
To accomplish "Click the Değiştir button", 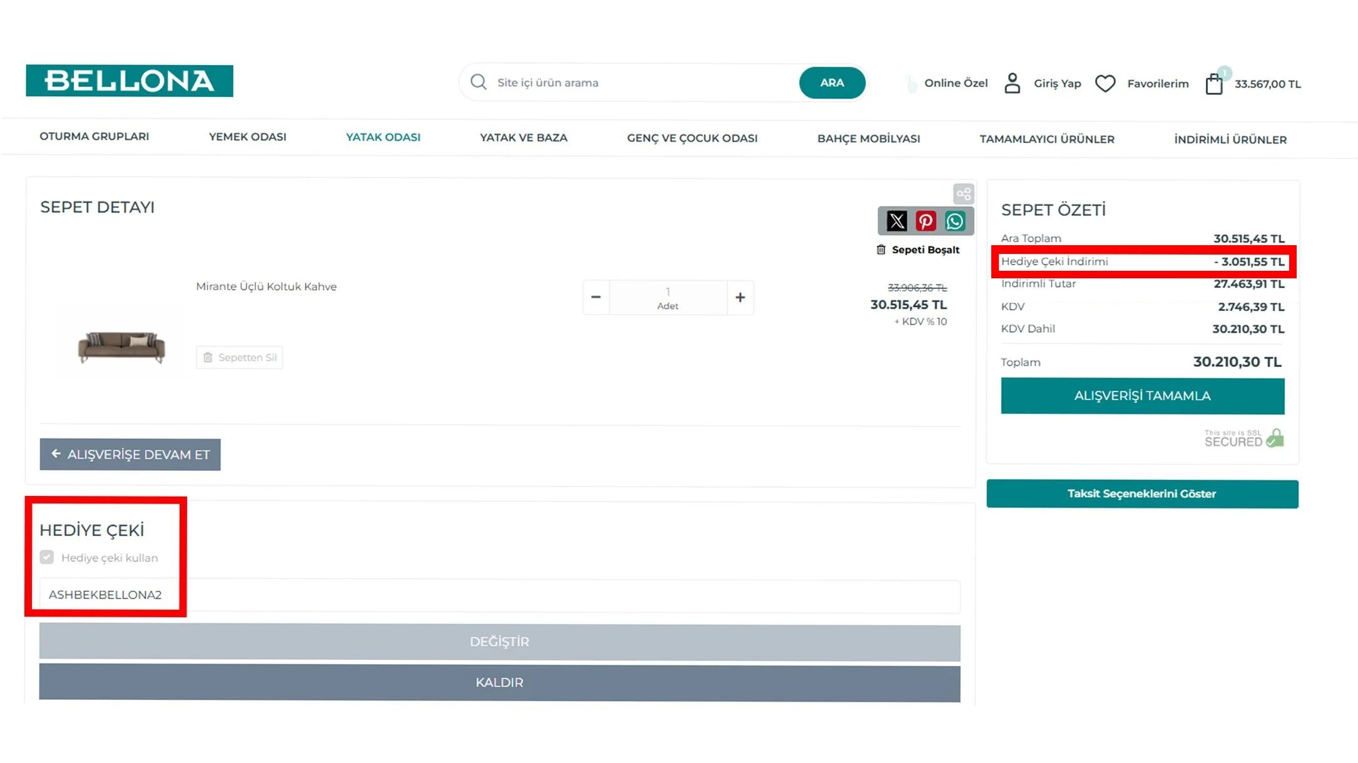I will click(x=499, y=642).
